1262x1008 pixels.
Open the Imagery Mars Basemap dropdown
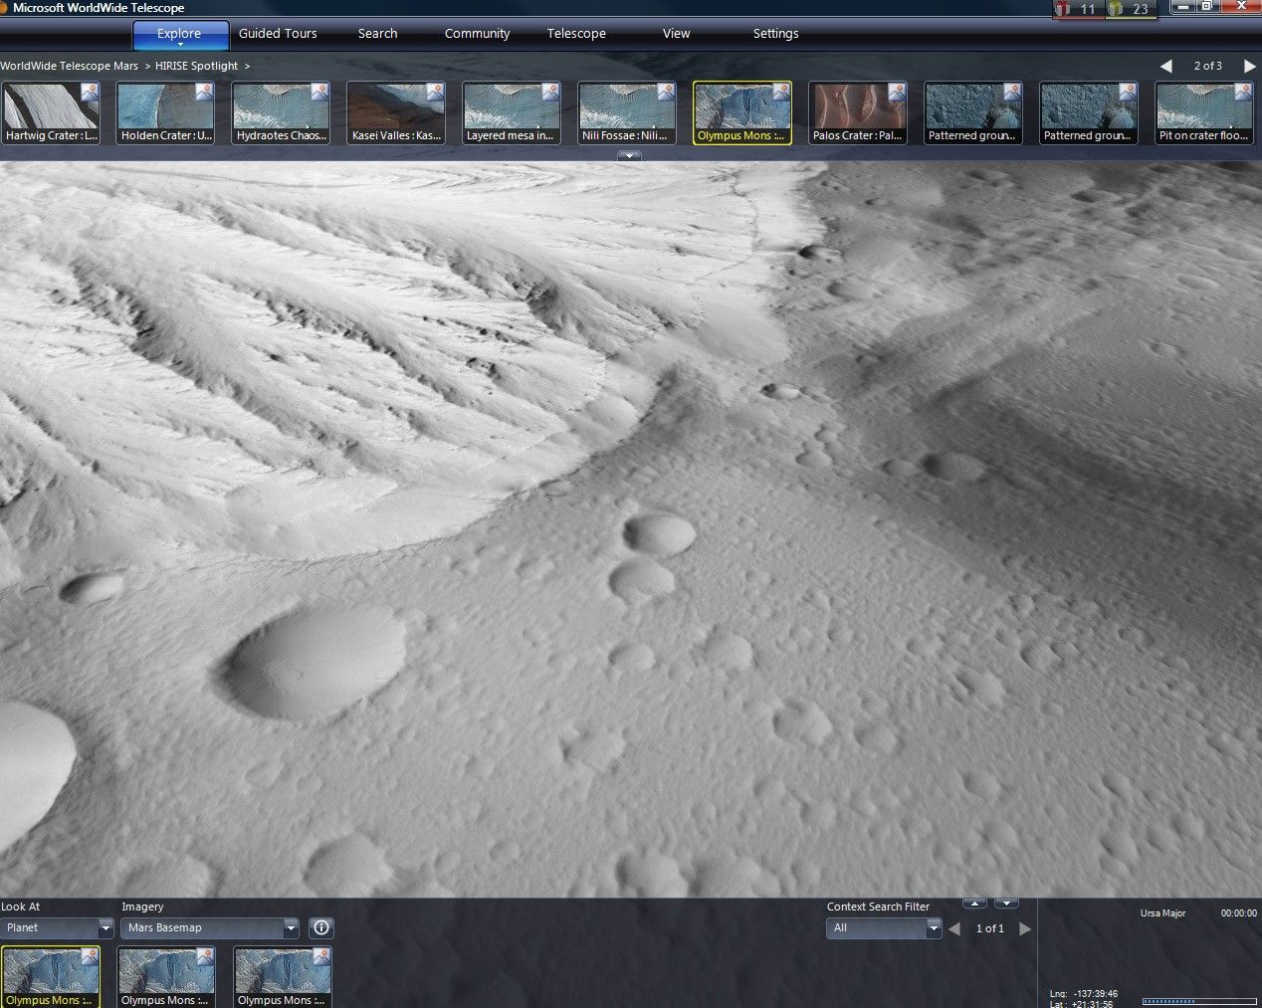[291, 927]
